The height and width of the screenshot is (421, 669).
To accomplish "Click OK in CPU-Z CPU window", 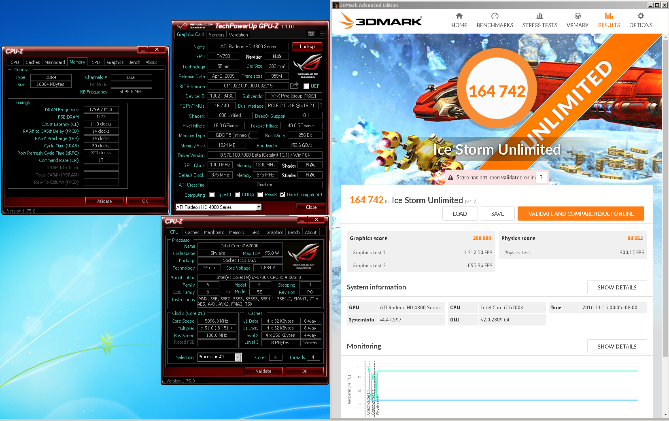I will 304,371.
